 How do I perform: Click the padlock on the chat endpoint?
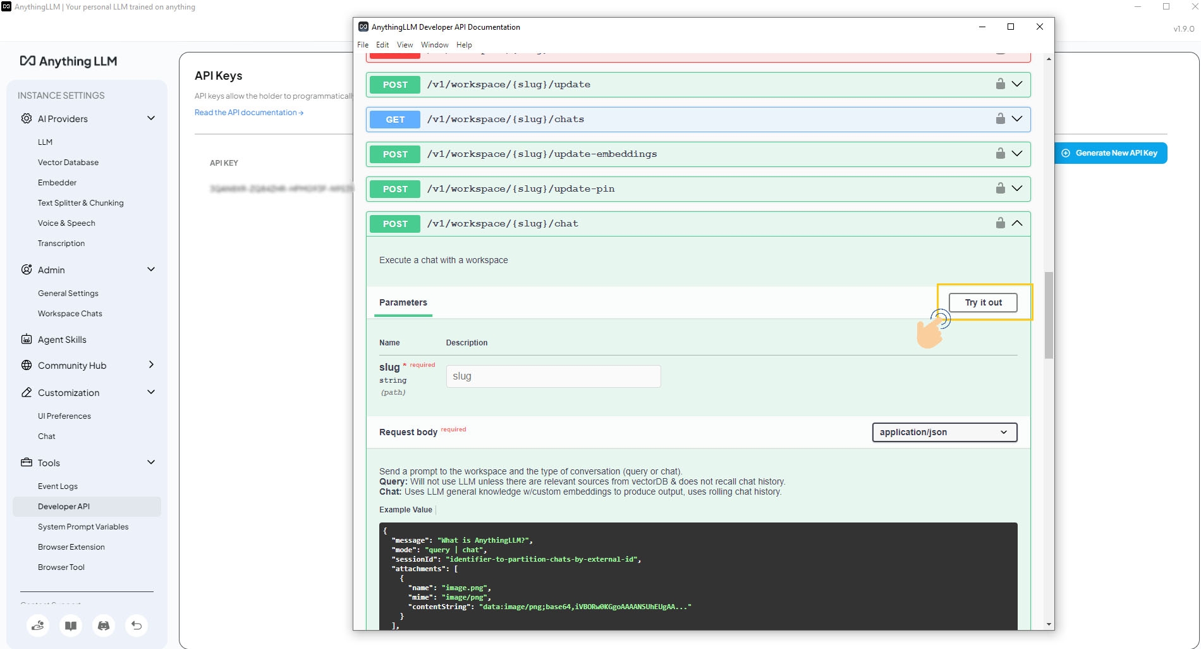tap(1000, 223)
